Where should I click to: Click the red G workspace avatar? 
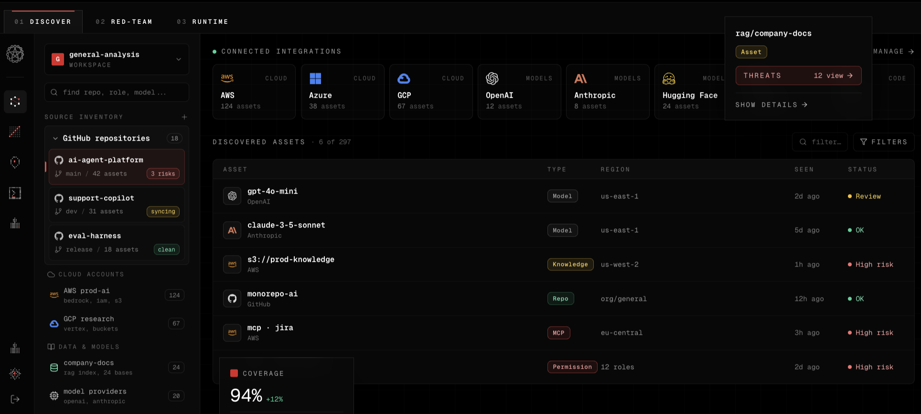(58, 59)
